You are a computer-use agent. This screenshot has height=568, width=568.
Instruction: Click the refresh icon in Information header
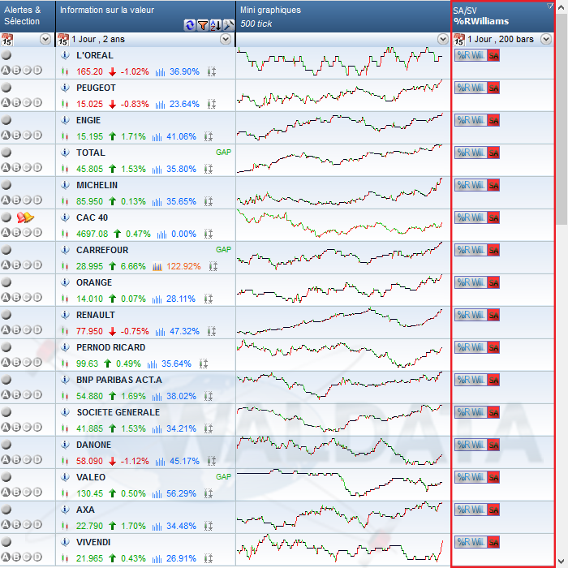(x=189, y=25)
